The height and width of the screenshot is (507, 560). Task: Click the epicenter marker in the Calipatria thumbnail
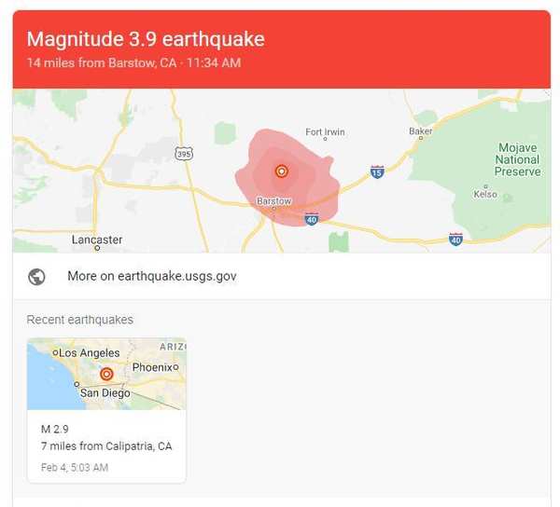point(106,375)
